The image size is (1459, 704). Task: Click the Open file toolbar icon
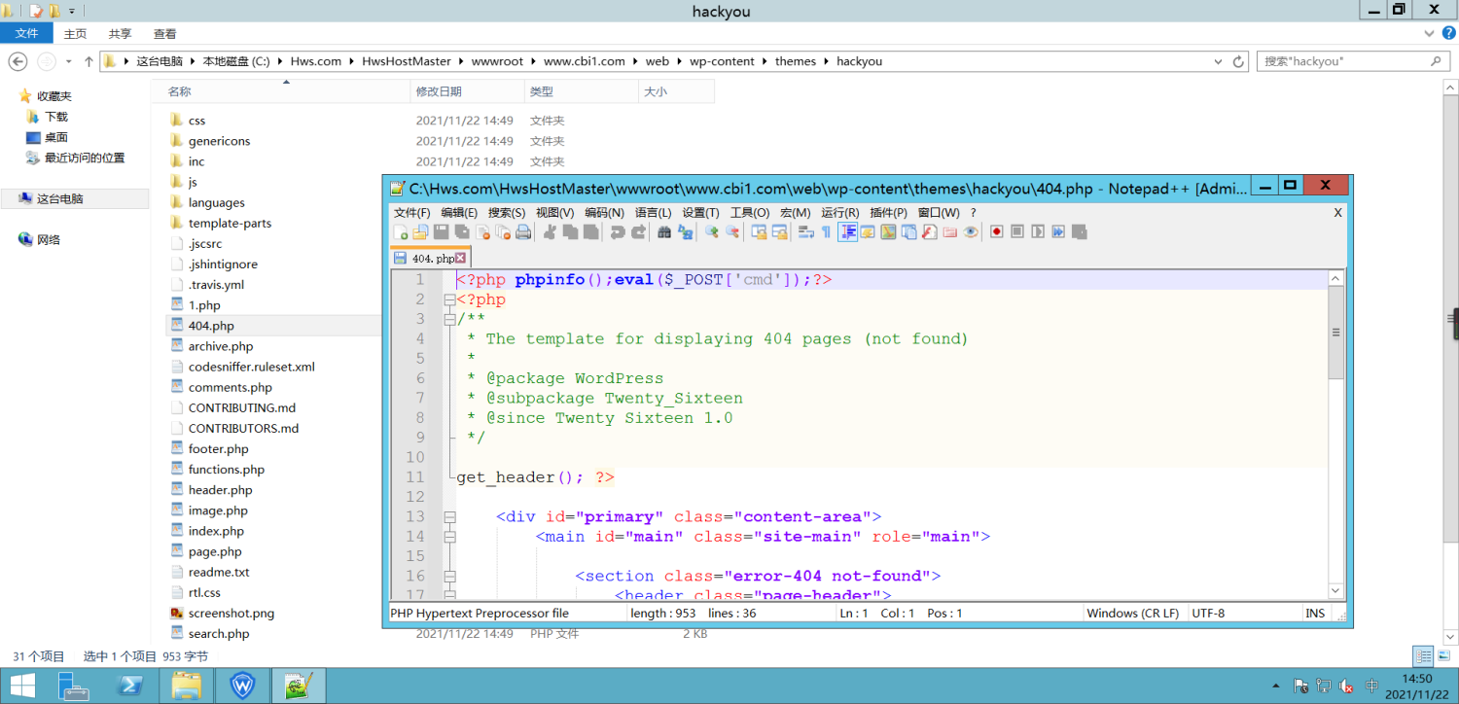[420, 231]
